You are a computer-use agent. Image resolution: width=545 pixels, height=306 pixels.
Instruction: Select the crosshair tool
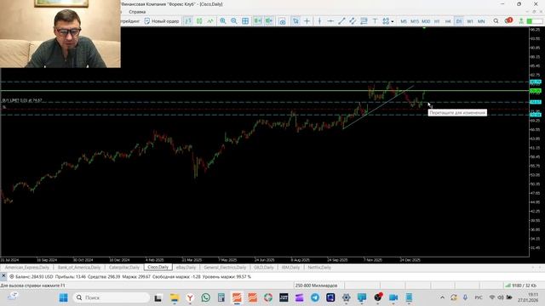pyautogui.click(x=307, y=21)
